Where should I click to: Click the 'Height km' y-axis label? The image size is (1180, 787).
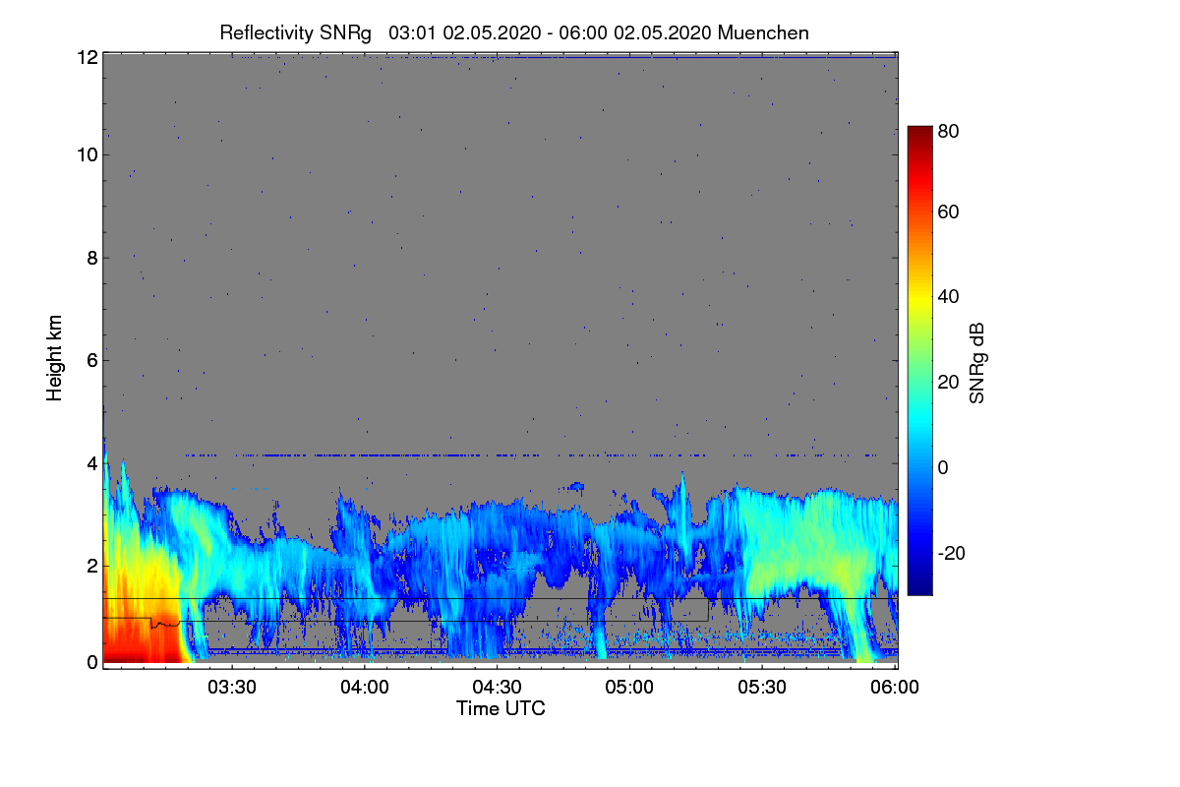(54, 360)
